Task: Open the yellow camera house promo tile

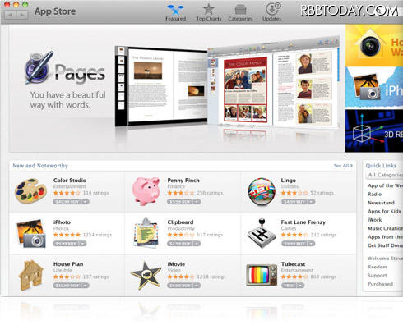Action: (374, 45)
